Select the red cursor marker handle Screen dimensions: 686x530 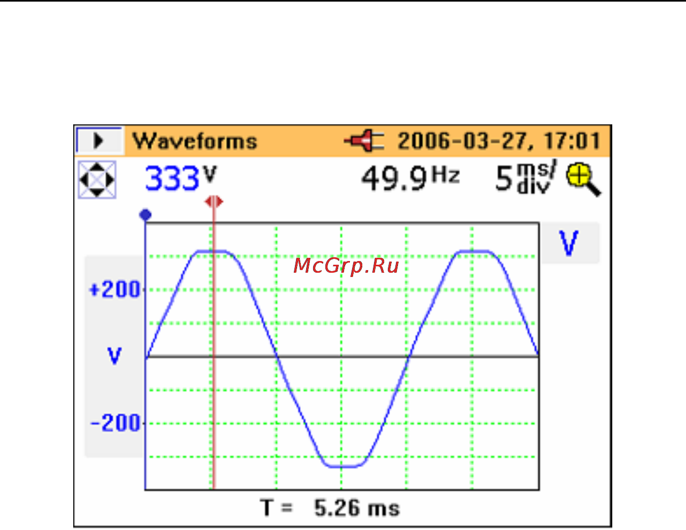point(214,202)
